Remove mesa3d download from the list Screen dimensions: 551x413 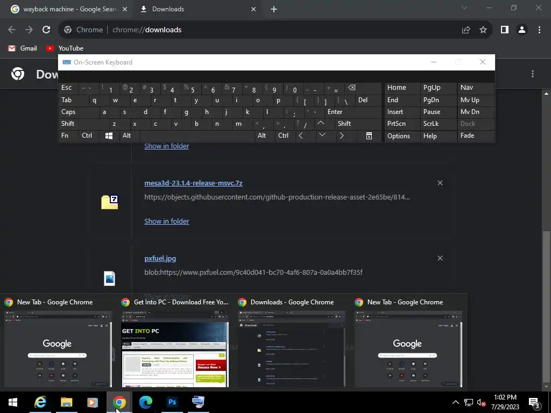point(440,183)
